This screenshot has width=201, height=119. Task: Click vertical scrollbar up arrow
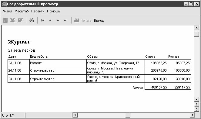pyautogui.click(x=197, y=28)
